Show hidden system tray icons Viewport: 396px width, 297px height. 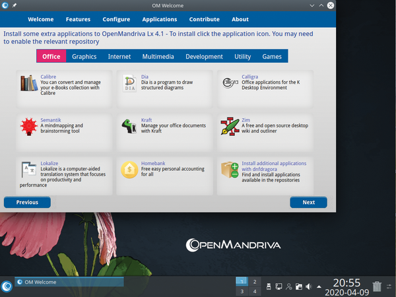[x=319, y=286]
